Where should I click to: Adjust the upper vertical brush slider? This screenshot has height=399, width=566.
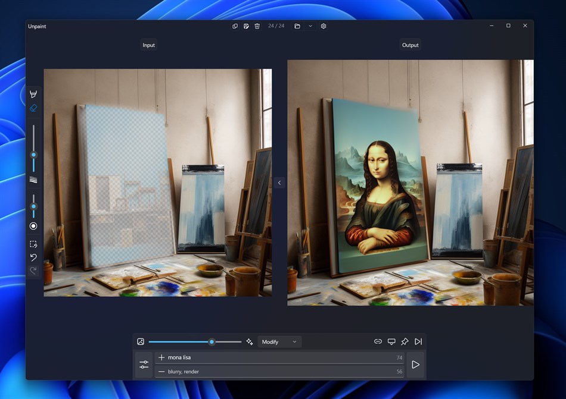click(x=33, y=155)
